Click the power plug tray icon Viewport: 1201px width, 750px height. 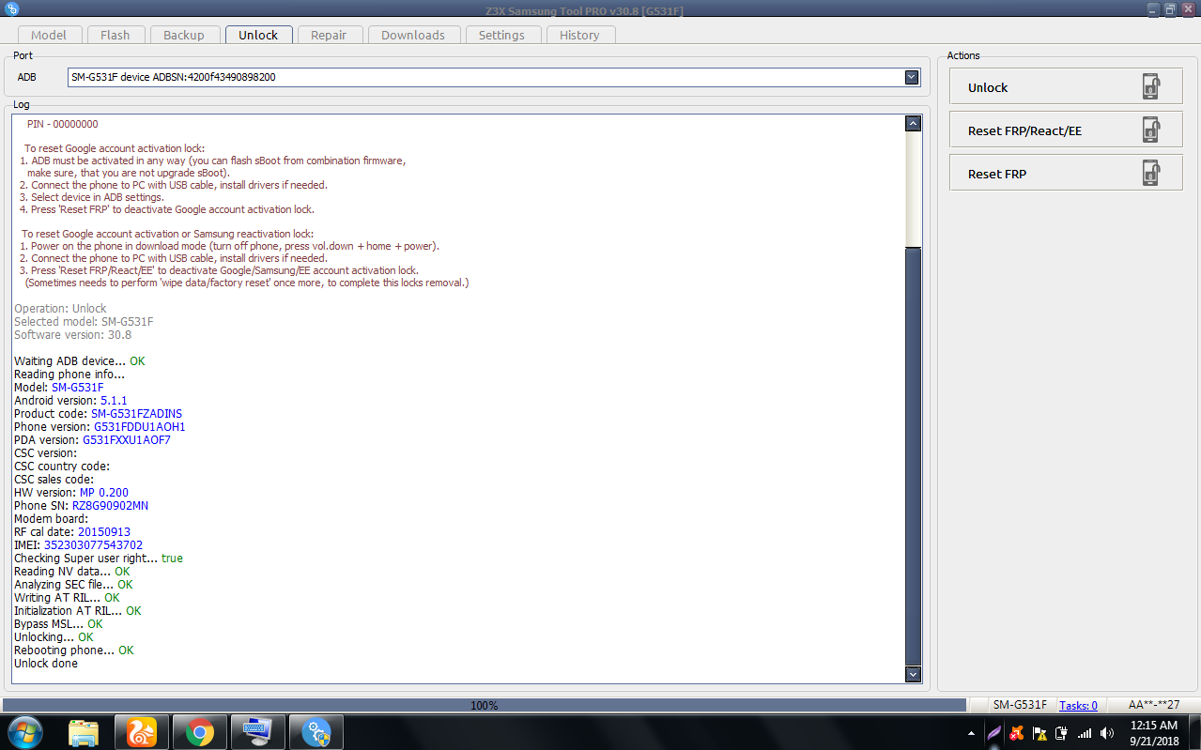coord(1062,733)
